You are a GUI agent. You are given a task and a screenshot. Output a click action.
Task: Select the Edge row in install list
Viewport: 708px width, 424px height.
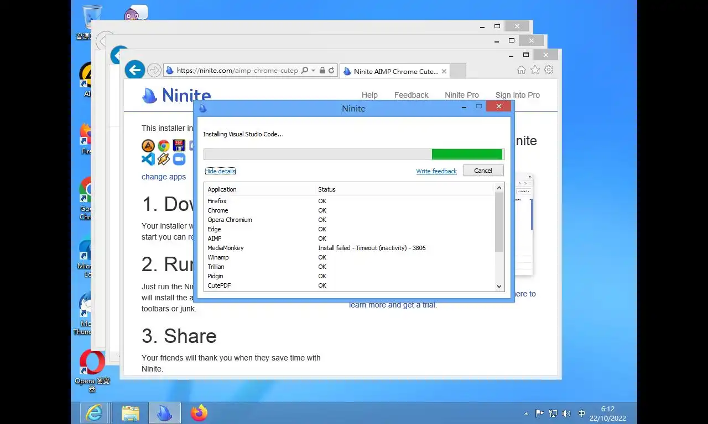pos(349,229)
